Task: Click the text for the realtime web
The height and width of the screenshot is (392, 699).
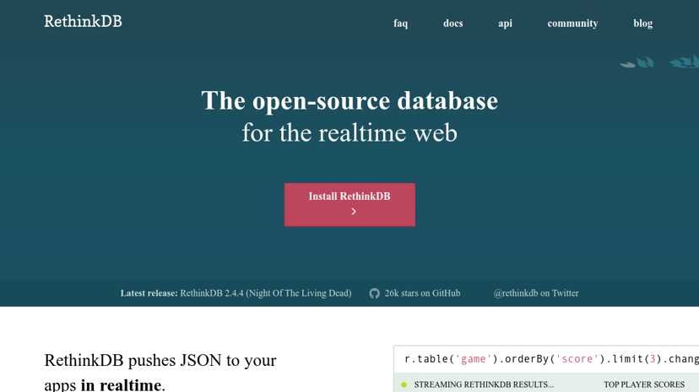Action: tap(349, 133)
